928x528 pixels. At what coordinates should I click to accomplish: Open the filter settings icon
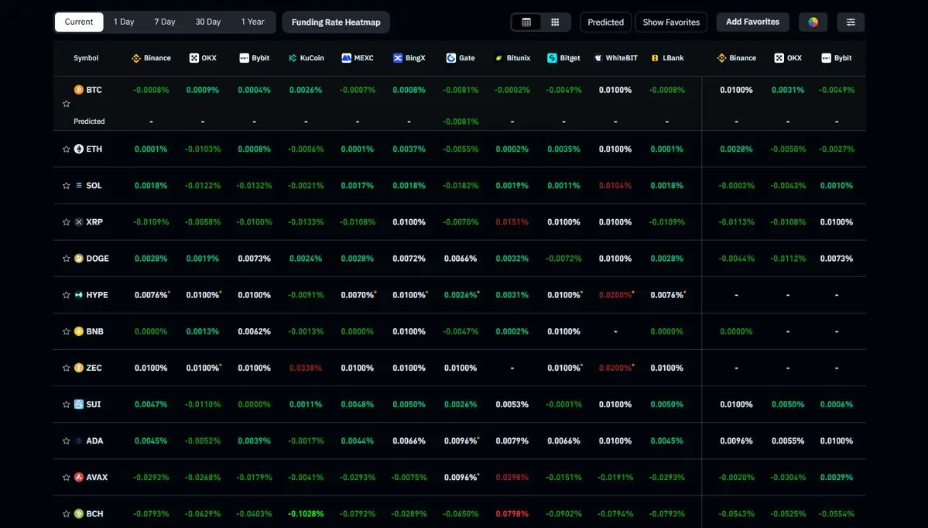(x=851, y=22)
